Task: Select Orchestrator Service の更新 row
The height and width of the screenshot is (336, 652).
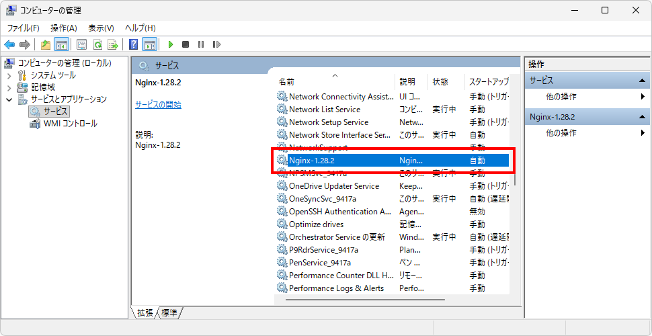Action: coord(393,237)
